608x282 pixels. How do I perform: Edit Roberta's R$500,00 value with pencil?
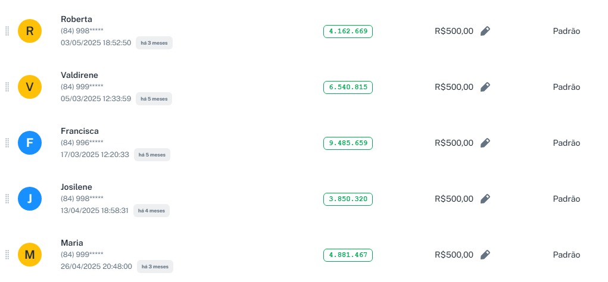click(485, 31)
